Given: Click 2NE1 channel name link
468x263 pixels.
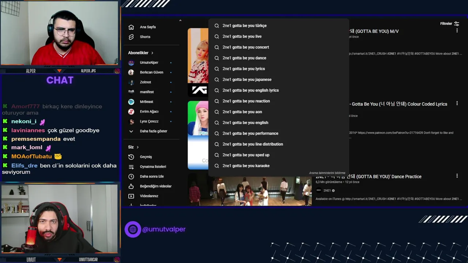Looking at the screenshot, I should (327, 191).
